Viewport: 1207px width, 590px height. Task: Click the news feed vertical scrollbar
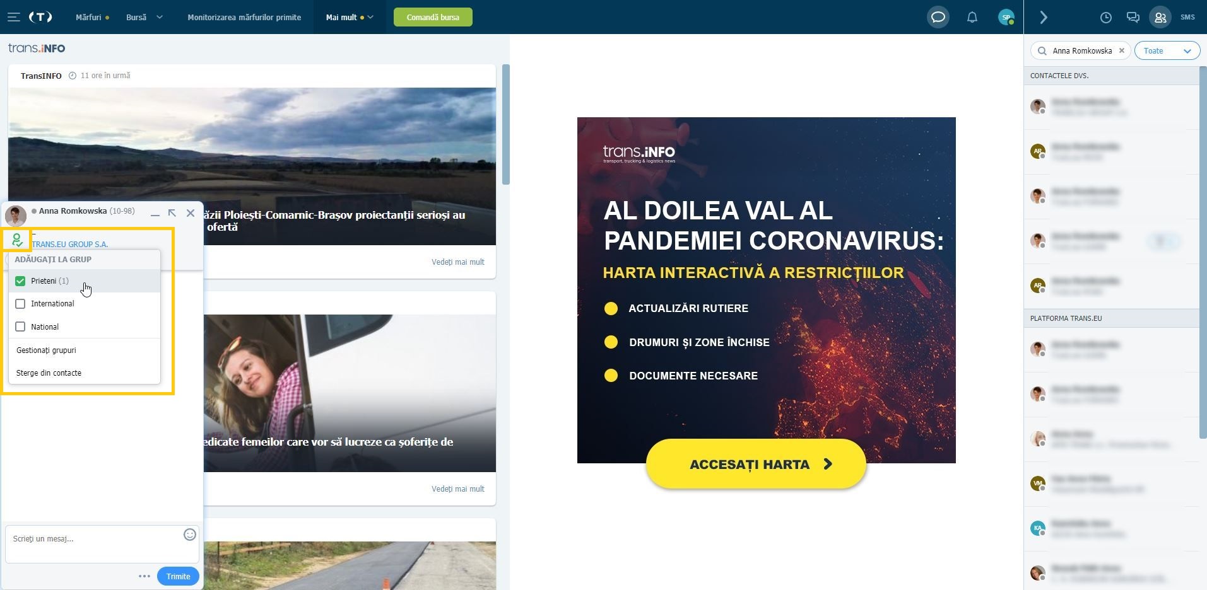(505, 124)
